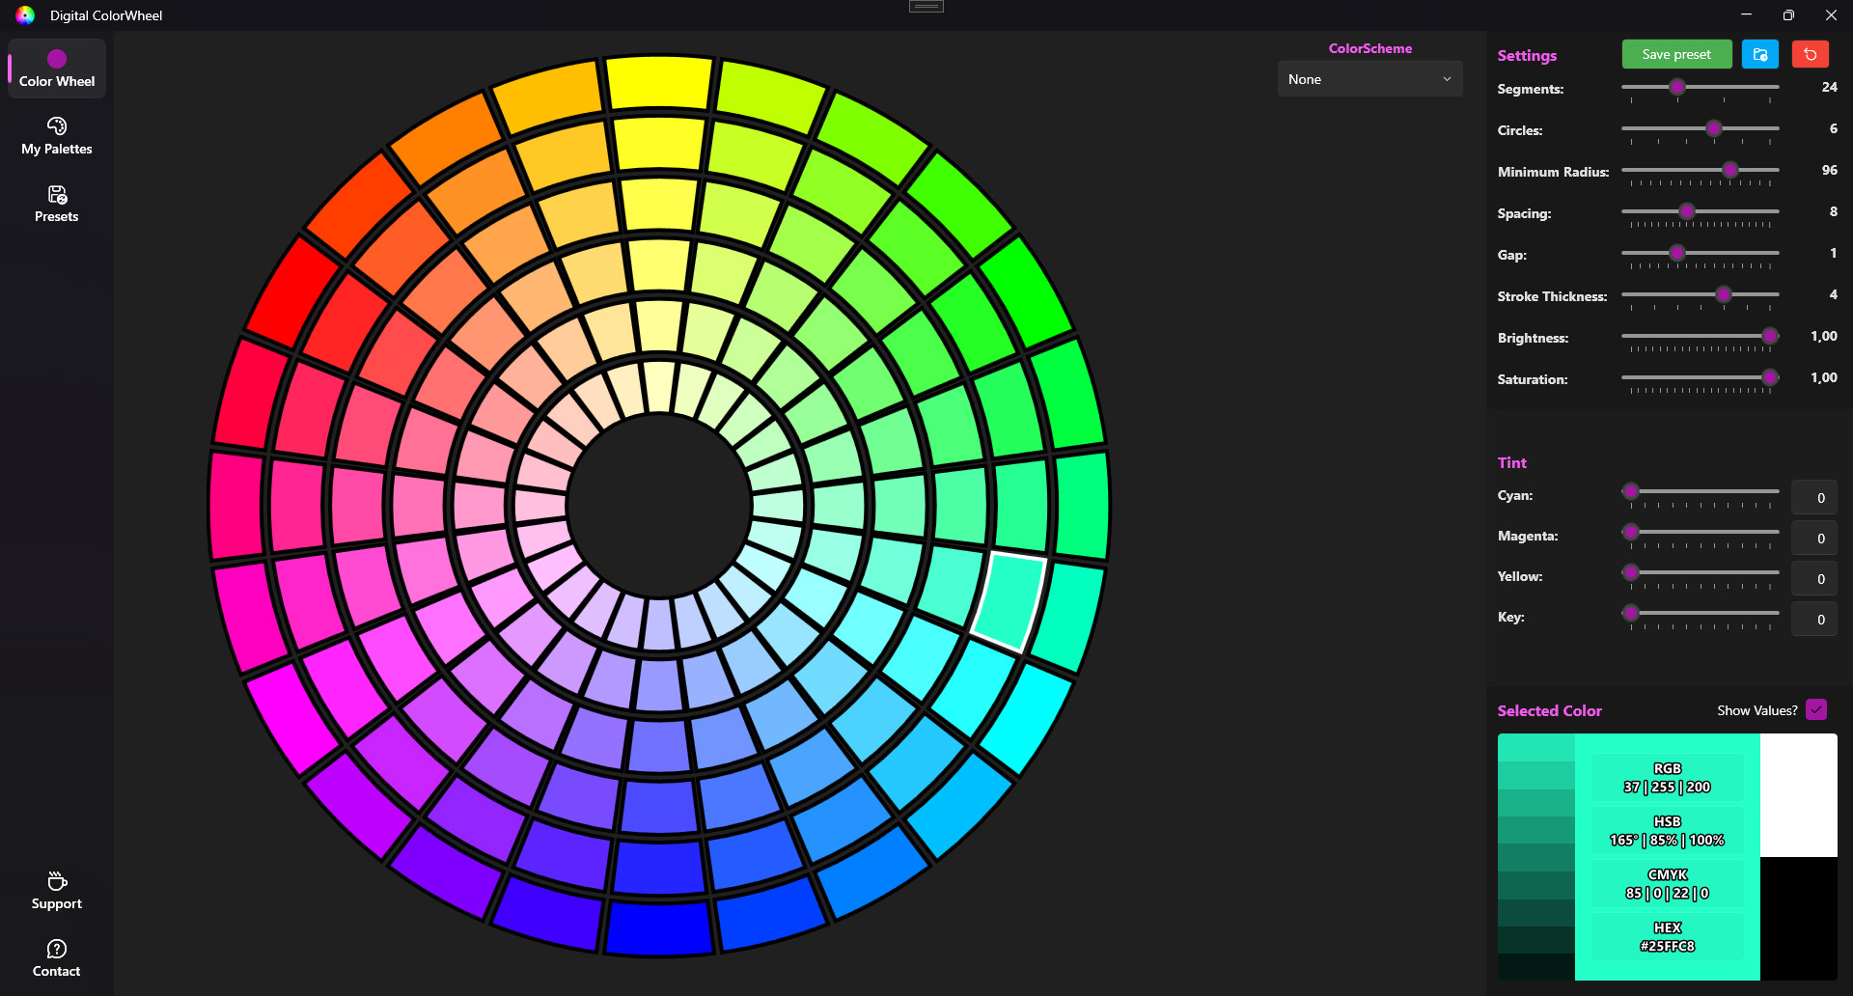
Task: Click the Brightness slider handle
Action: (1768, 336)
